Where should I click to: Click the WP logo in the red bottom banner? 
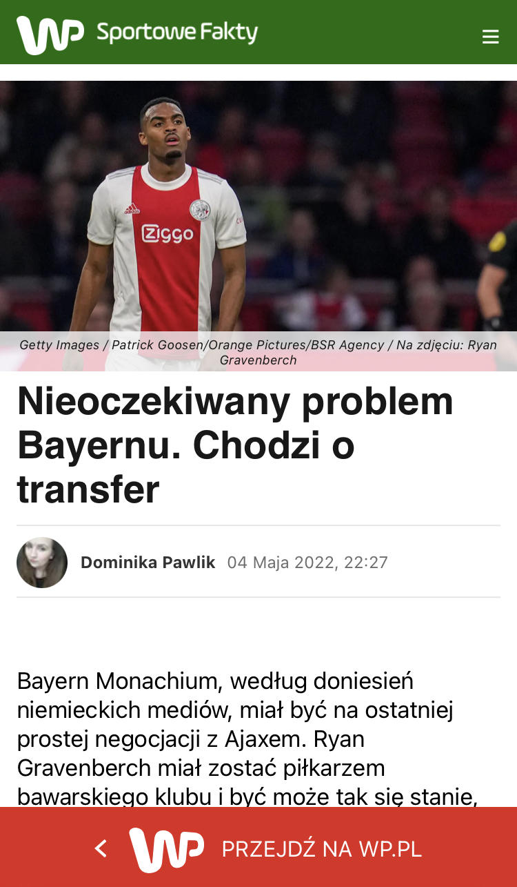click(166, 849)
